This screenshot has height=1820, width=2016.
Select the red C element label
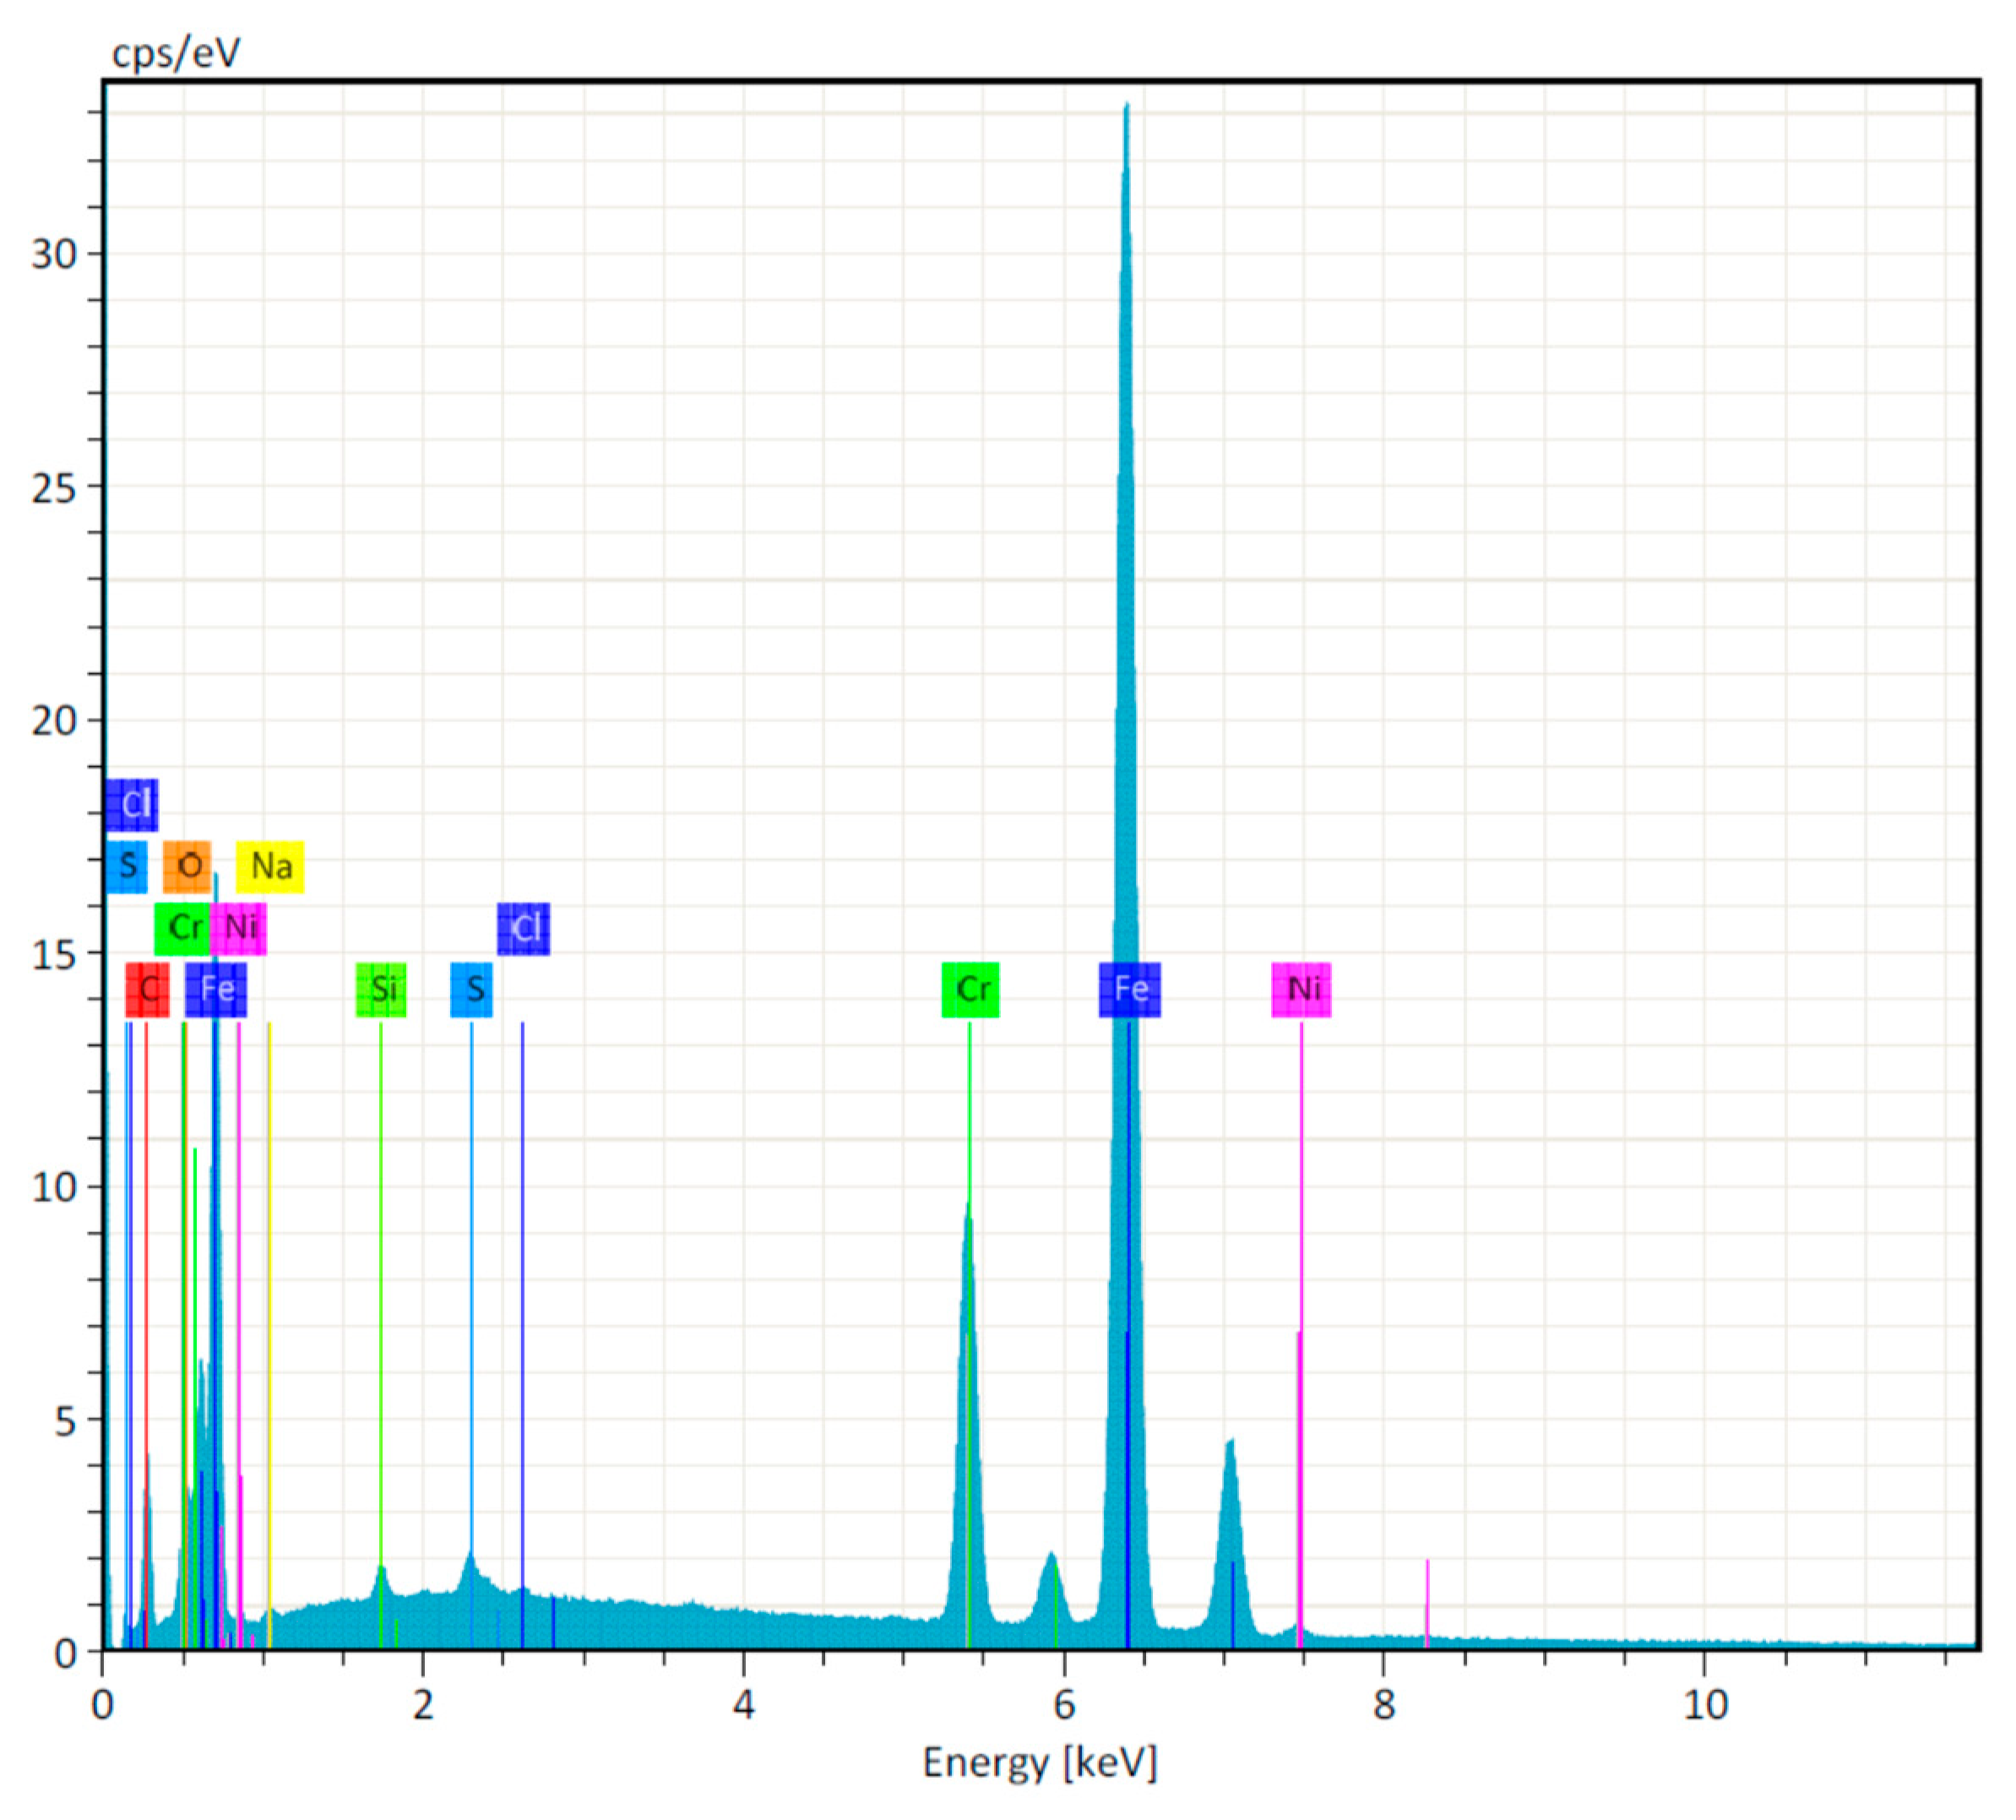(x=148, y=990)
